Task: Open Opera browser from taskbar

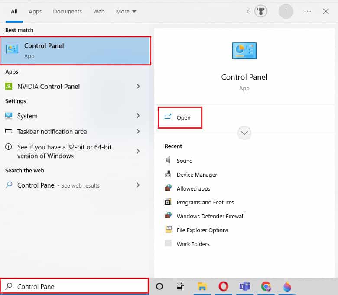Action: pyautogui.click(x=224, y=286)
